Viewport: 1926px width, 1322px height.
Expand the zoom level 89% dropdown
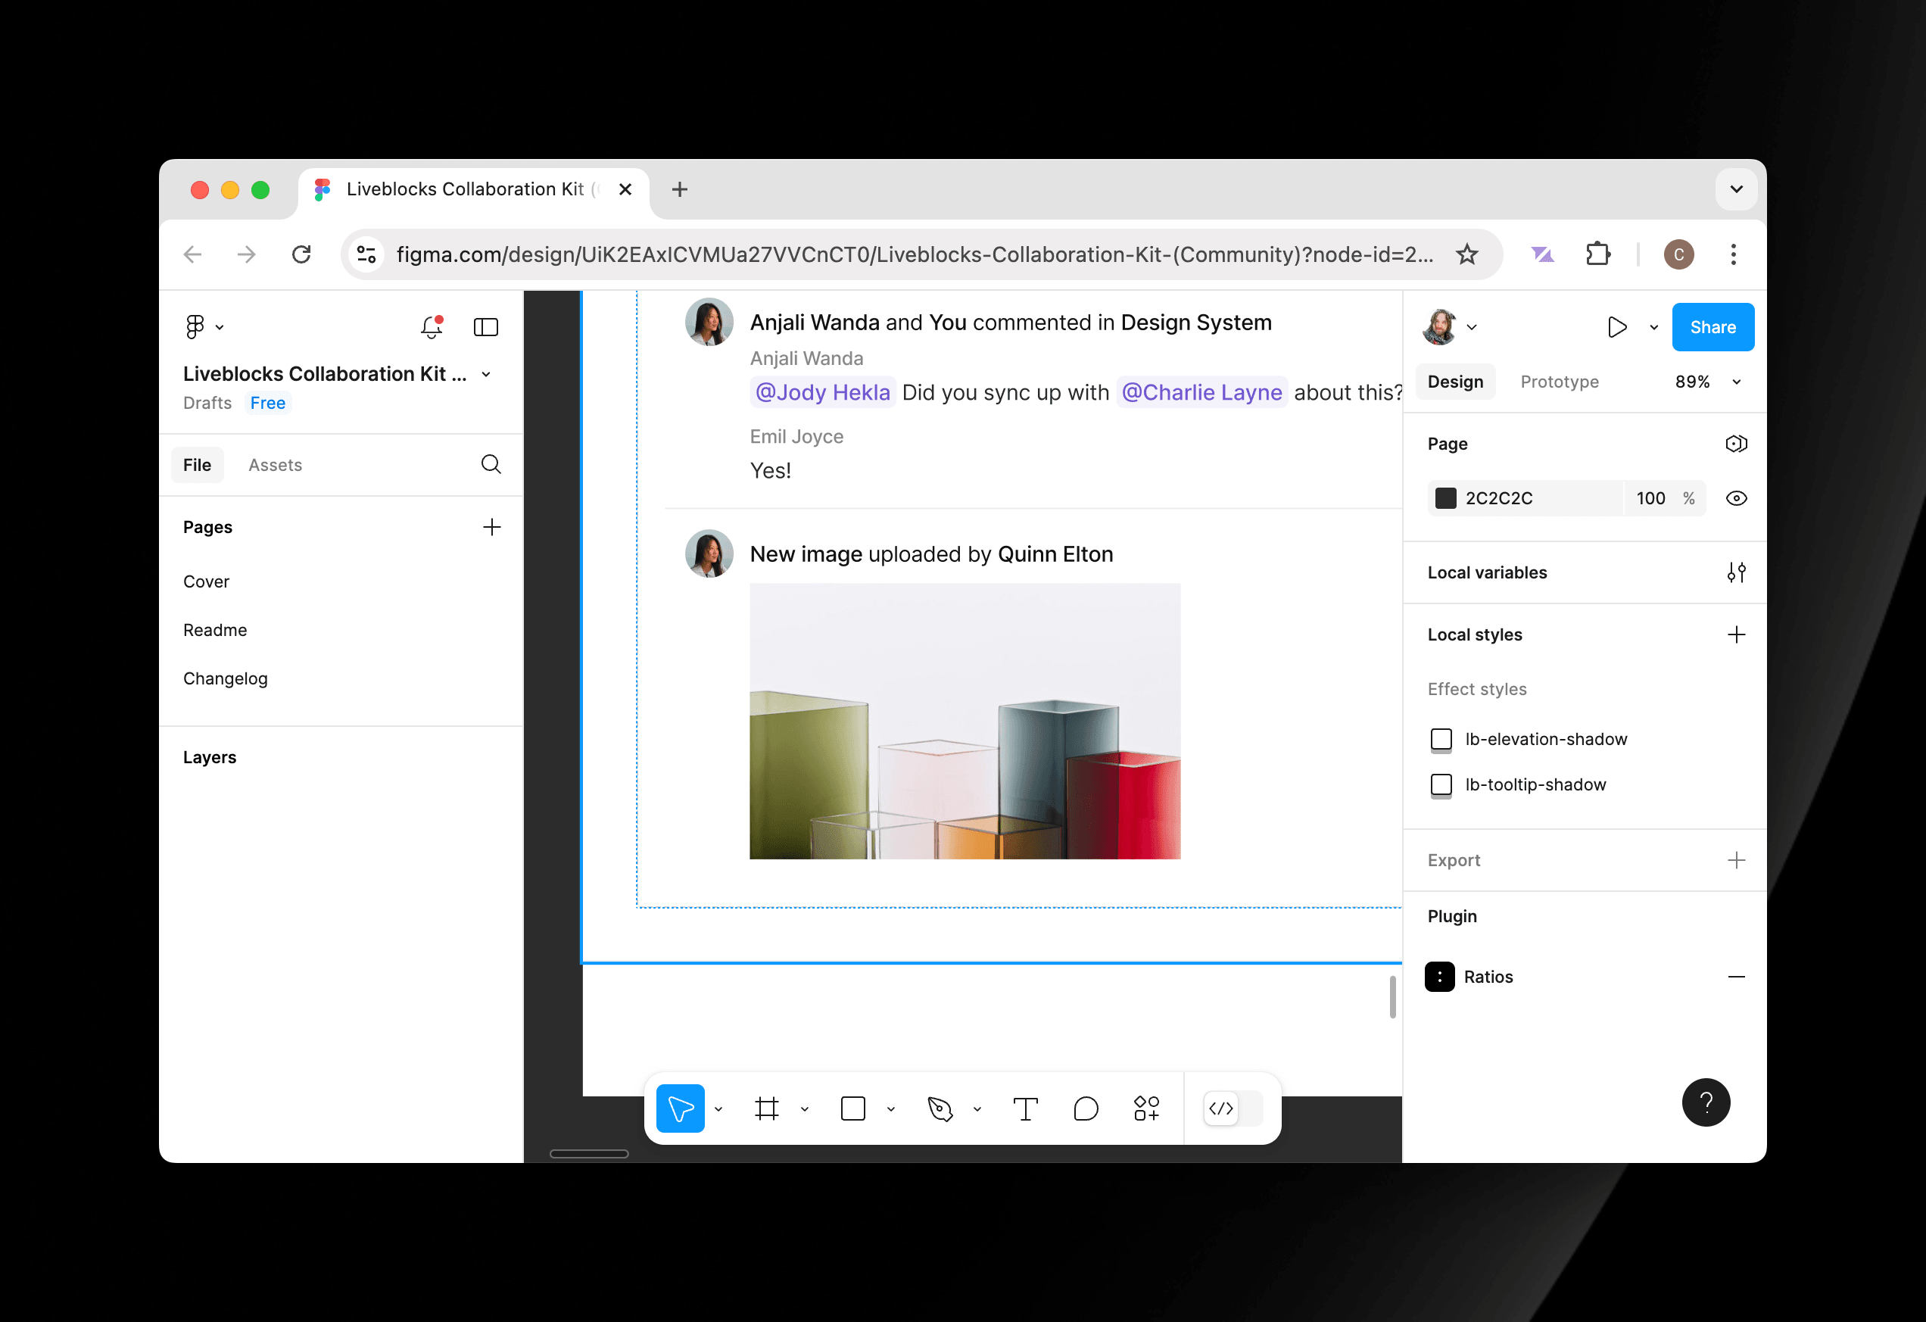[x=1736, y=382]
